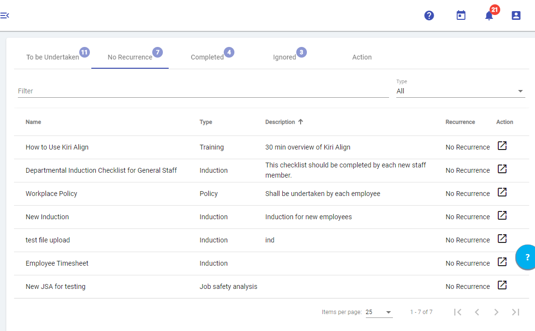535x331 pixels.
Task: Sort by Type column header
Action: [206, 122]
